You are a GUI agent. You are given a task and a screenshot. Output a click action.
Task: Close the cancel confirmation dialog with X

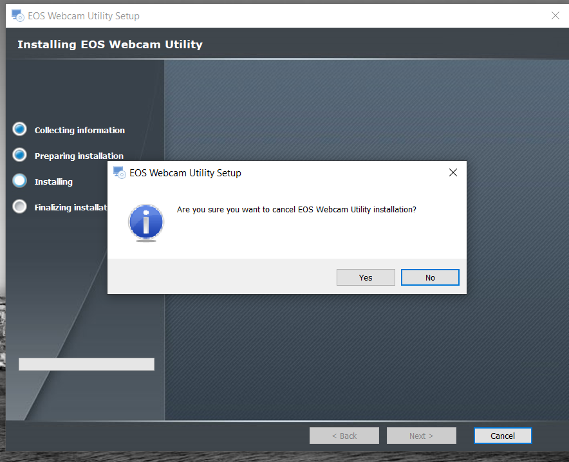pos(452,172)
